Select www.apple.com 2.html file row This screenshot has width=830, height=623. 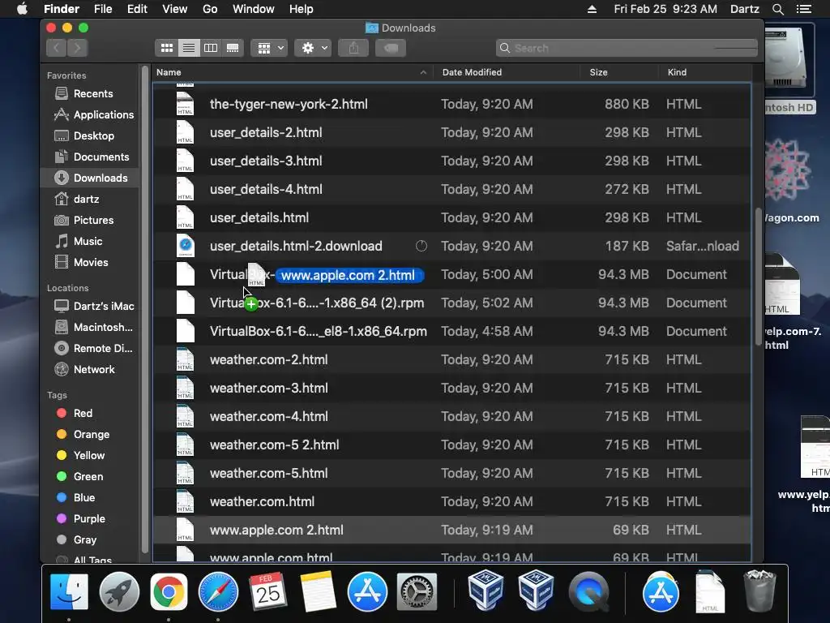click(451, 530)
